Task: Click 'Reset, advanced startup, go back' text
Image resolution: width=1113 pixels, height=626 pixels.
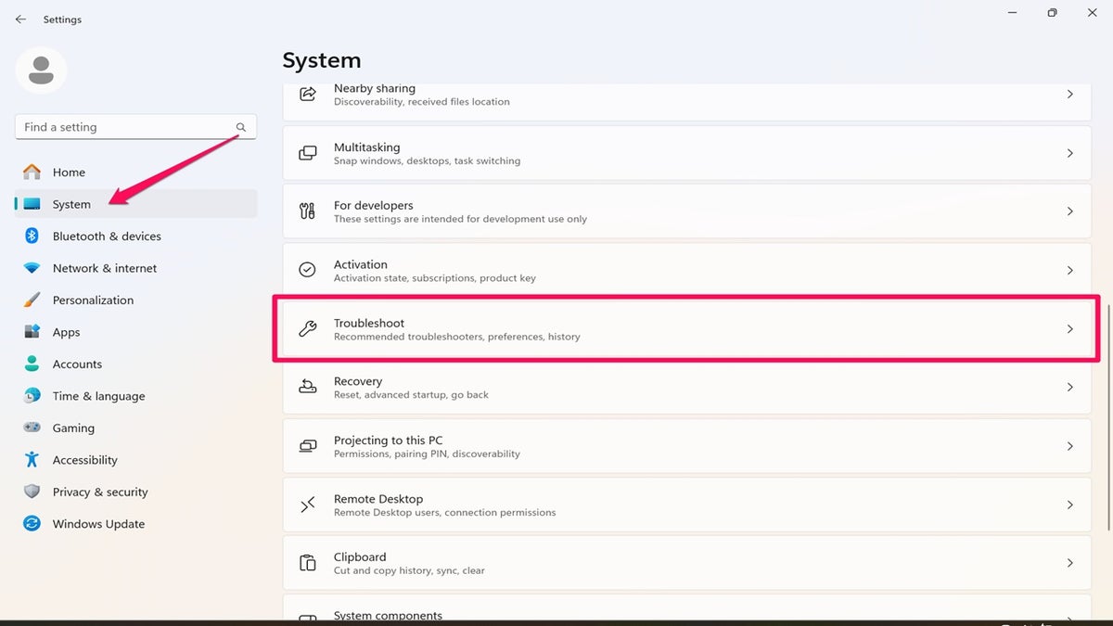Action: [x=411, y=395]
